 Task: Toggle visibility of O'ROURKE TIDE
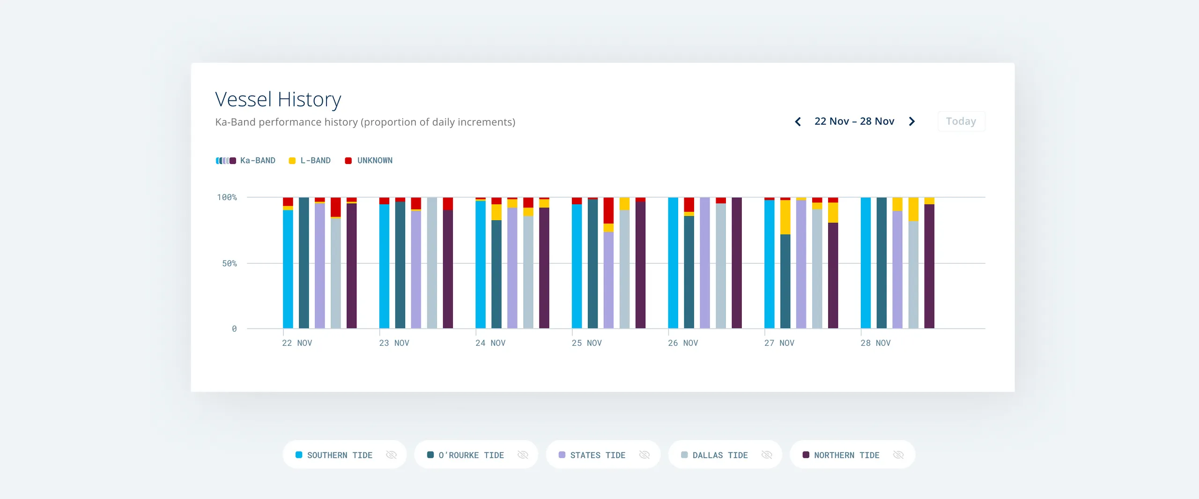click(x=523, y=454)
